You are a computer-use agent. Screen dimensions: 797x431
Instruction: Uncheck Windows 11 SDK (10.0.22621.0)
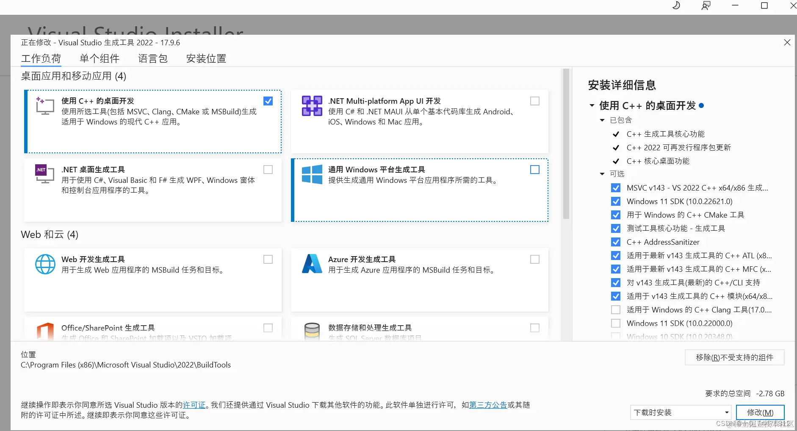point(616,202)
